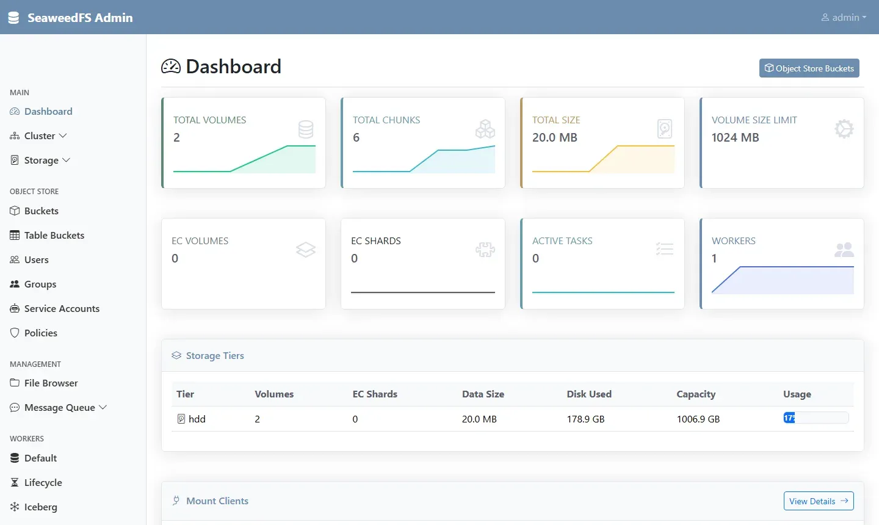The image size is (879, 525).
Task: Click the Workers trend chart
Action: [783, 280]
